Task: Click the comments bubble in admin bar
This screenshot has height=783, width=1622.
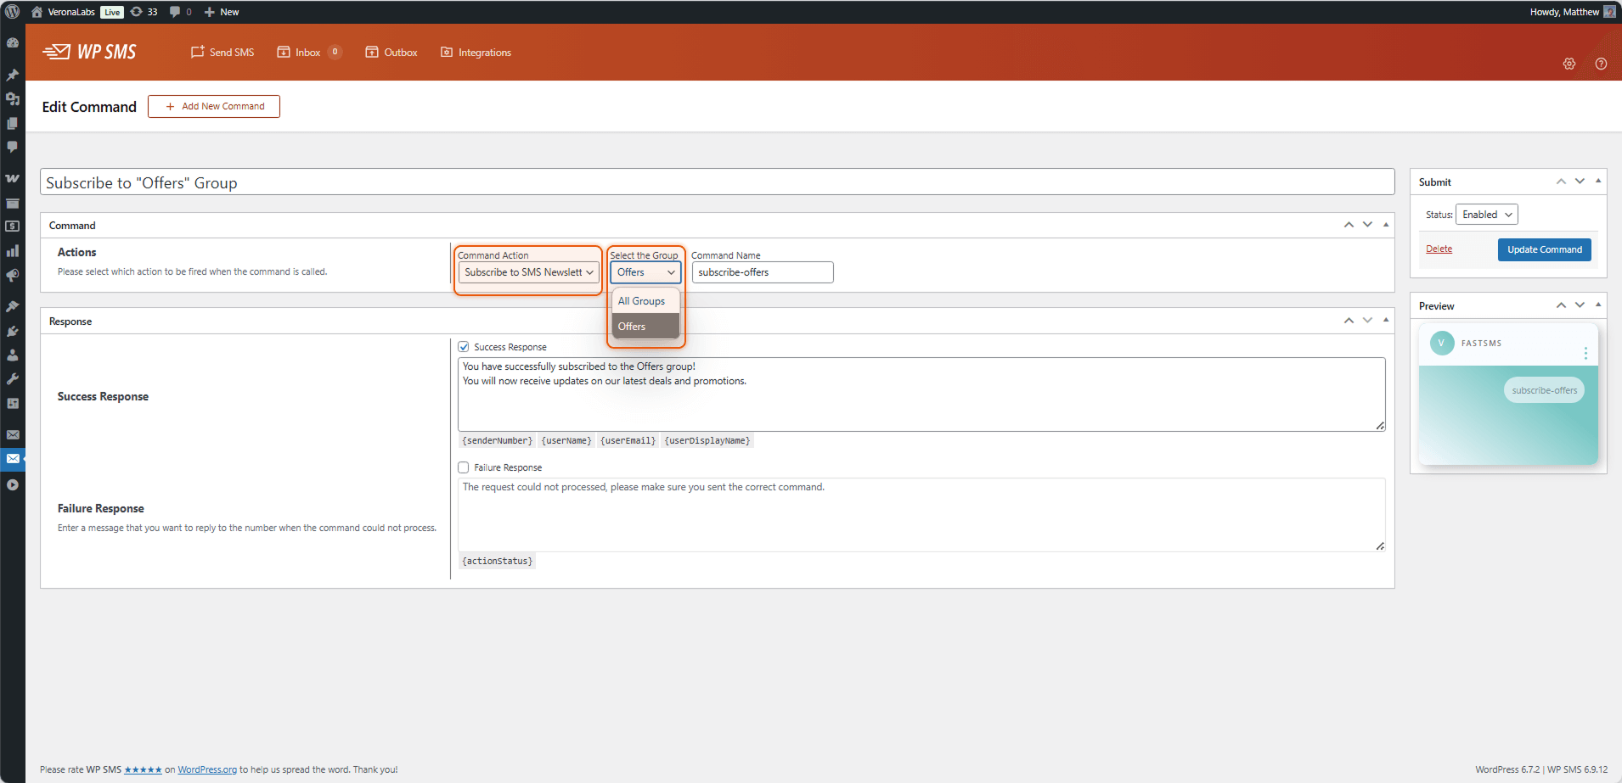Action: point(180,12)
